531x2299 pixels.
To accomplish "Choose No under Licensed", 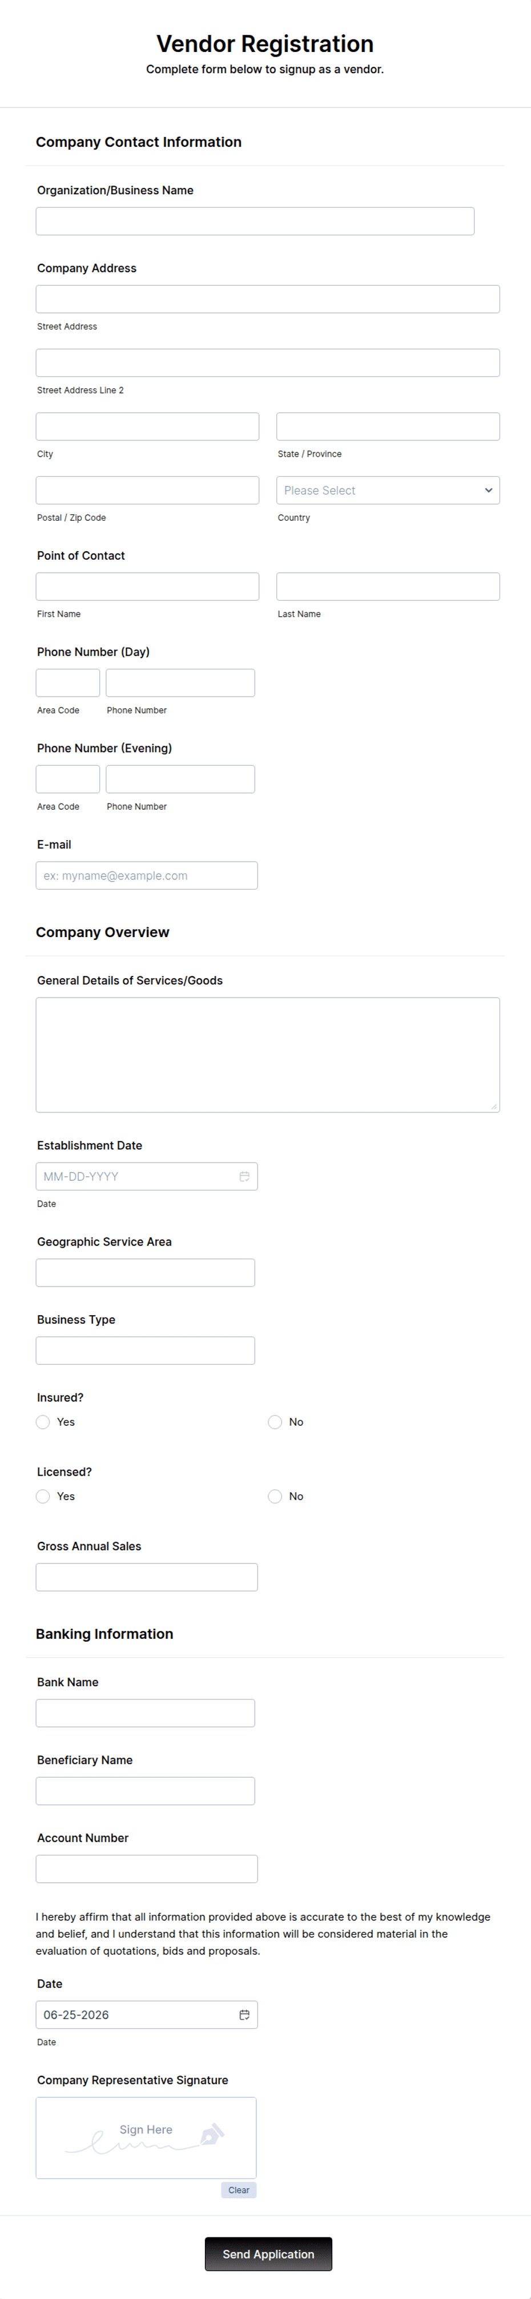I will click(275, 1496).
